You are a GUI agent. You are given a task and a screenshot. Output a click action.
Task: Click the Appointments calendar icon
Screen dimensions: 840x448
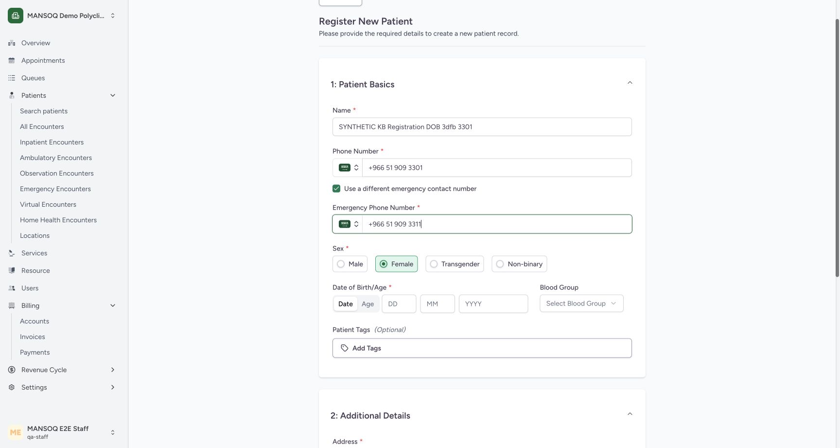[x=12, y=60]
